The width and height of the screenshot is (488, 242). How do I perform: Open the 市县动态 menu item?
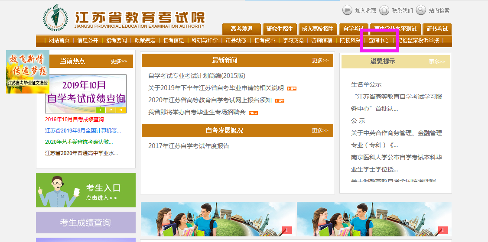[x=236, y=40]
